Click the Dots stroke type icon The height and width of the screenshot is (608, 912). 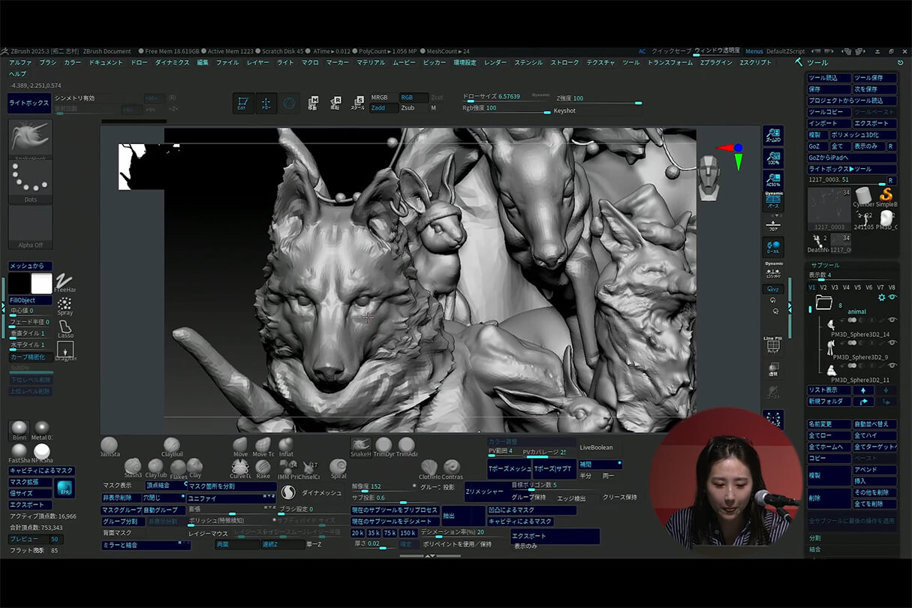coord(30,179)
